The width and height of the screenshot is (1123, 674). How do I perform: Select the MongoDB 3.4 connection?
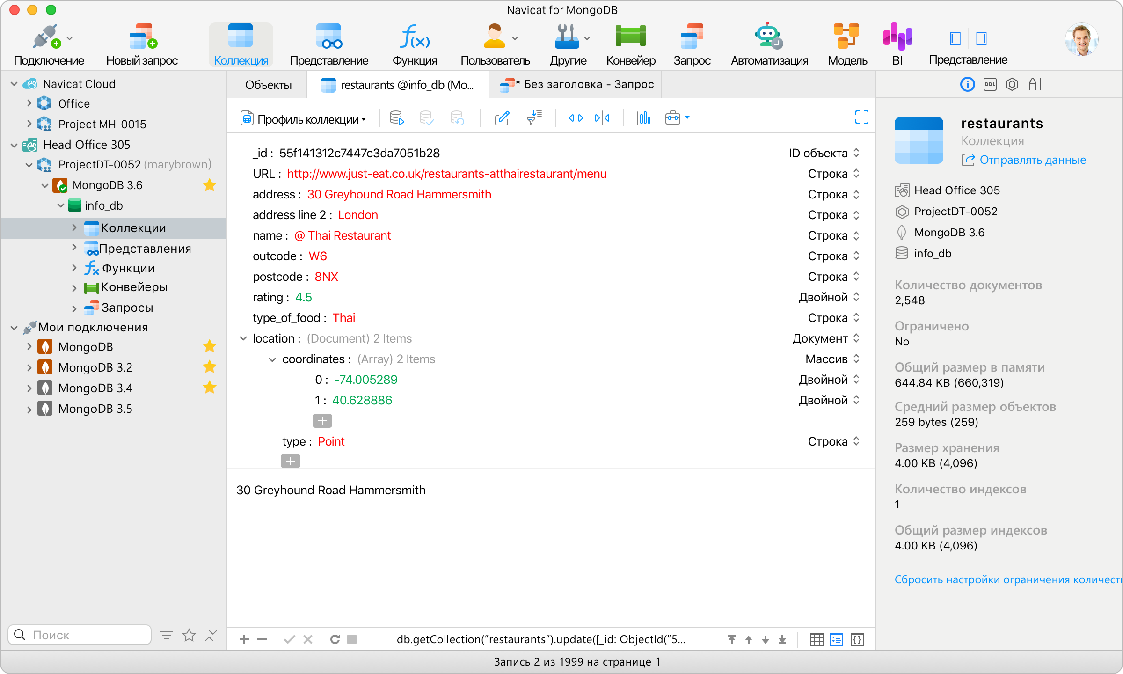[95, 388]
